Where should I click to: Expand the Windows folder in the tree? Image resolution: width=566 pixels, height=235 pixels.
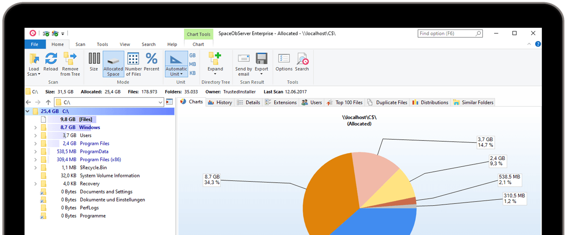(x=36, y=127)
